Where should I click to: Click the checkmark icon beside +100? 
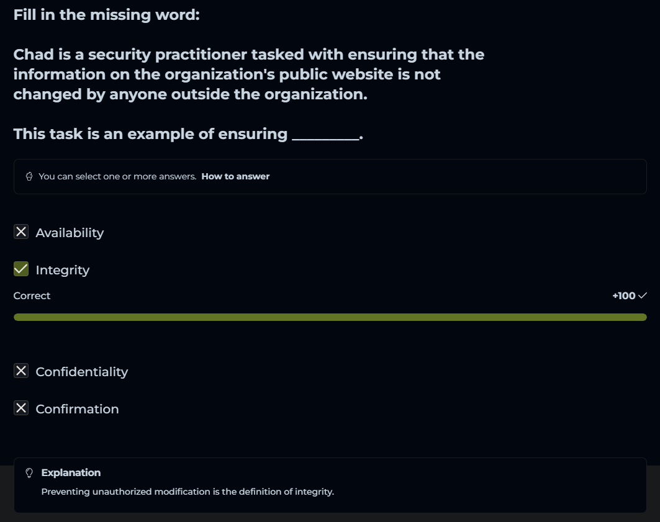click(643, 295)
